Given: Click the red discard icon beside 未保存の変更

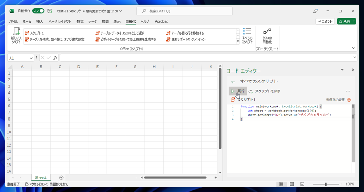Looking at the screenshot, I should [349, 100].
